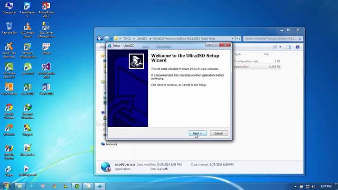Open the Windows Explorer taskbar button
The width and height of the screenshot is (338, 190).
pyautogui.click(x=20, y=186)
